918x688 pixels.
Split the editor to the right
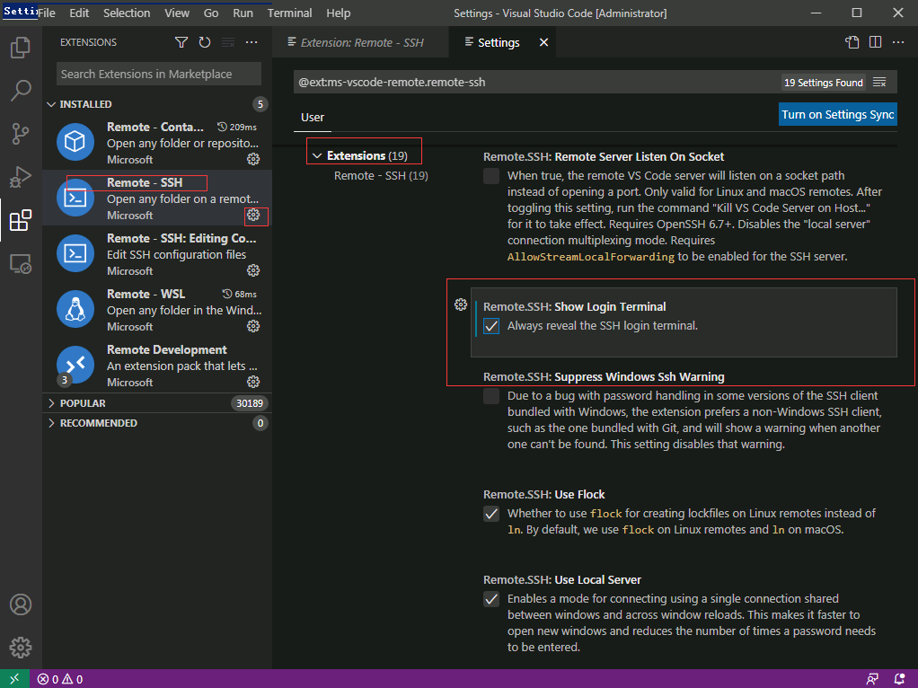875,42
